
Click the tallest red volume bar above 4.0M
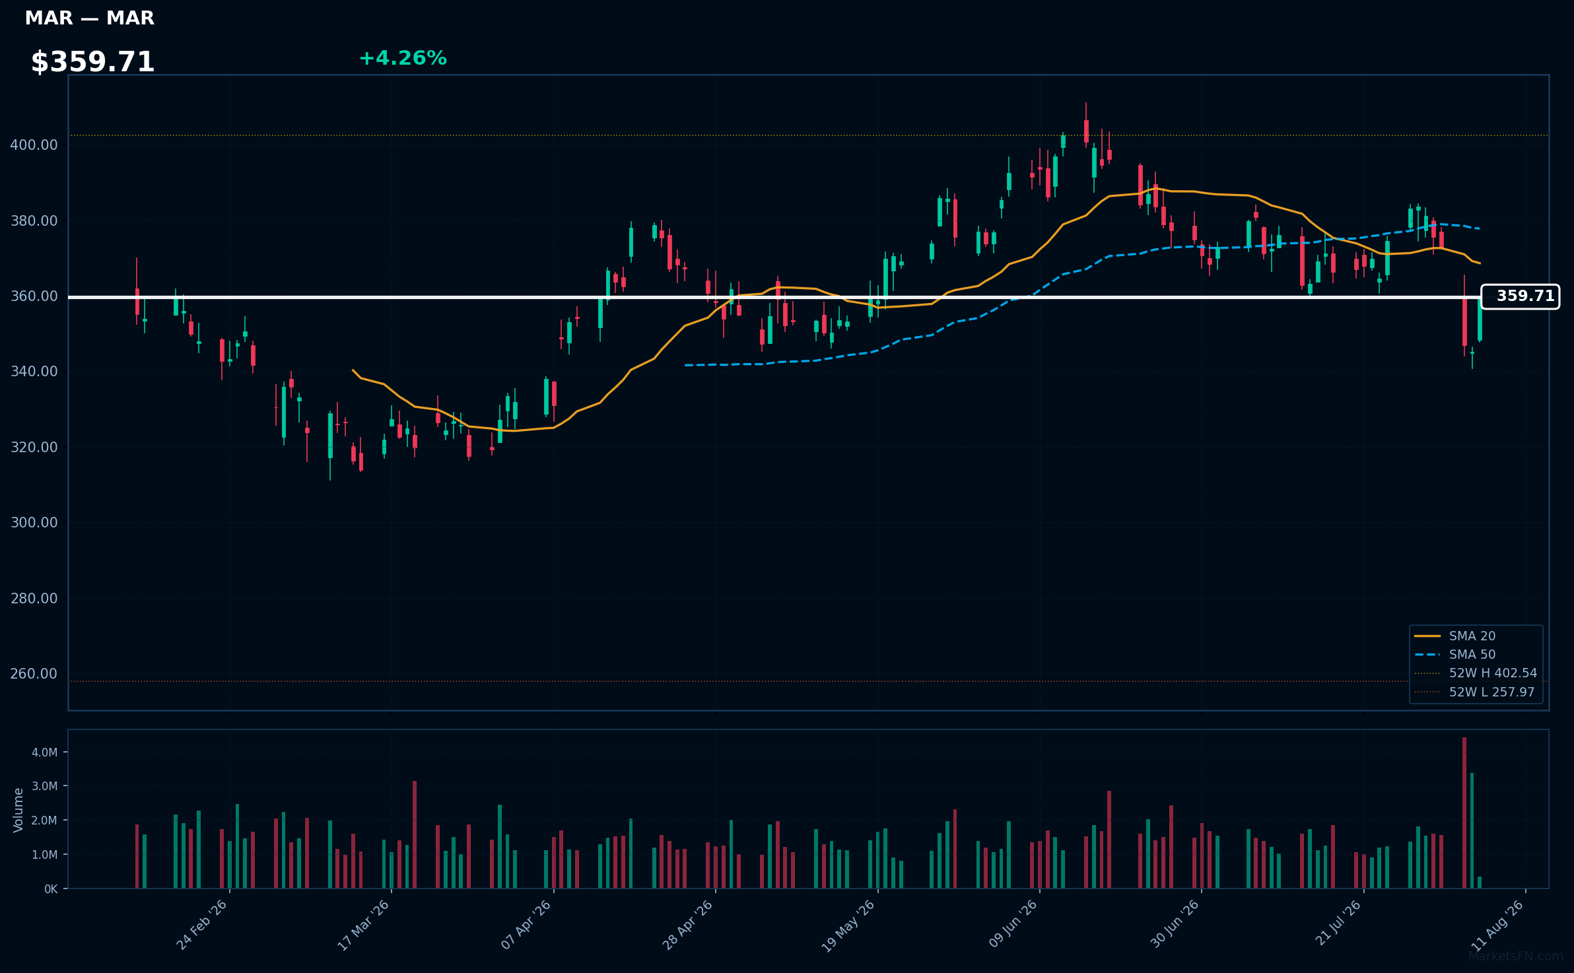(x=1464, y=813)
